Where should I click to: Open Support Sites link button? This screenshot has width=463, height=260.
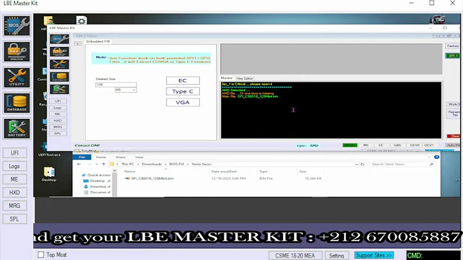coord(374,255)
